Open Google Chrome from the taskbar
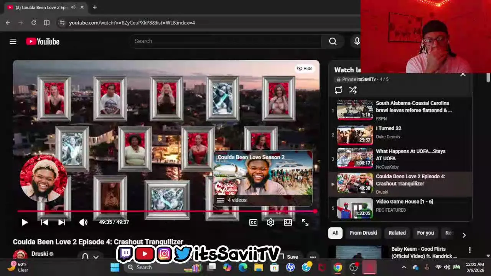Viewport: 491px width, 276px height. point(338,267)
